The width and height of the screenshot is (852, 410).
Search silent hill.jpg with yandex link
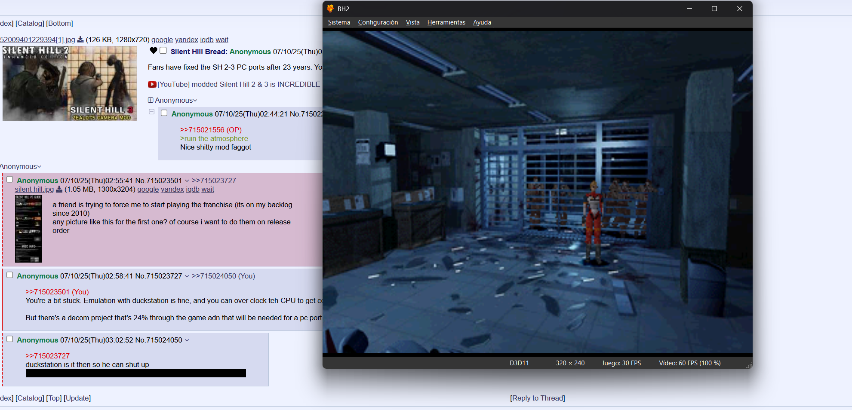172,189
